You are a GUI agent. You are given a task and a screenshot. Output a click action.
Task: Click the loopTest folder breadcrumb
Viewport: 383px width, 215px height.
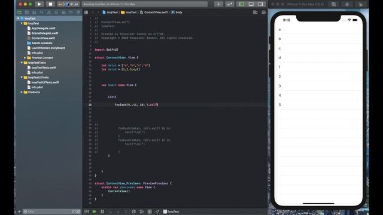point(129,12)
